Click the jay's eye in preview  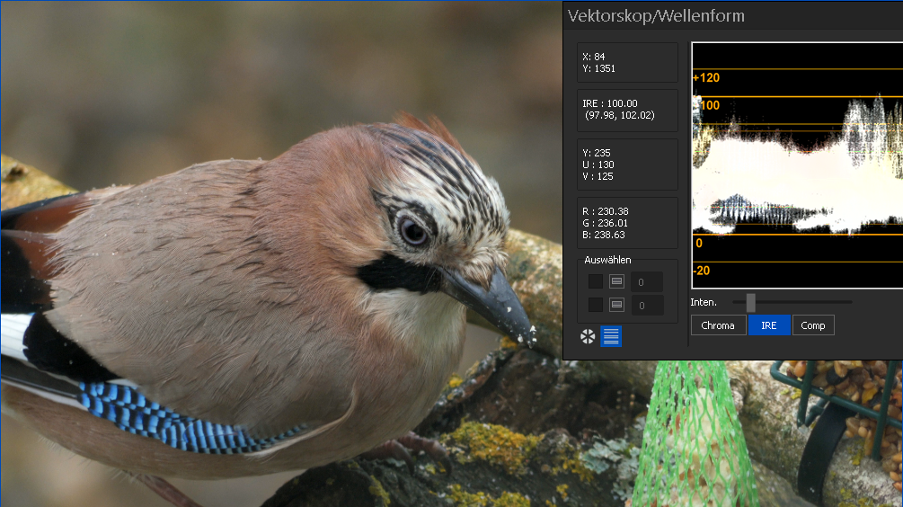tap(413, 230)
